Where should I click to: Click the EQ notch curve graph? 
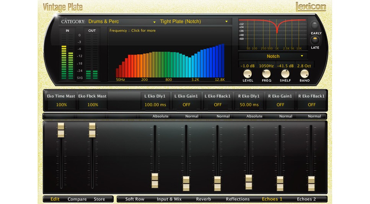(273, 35)
